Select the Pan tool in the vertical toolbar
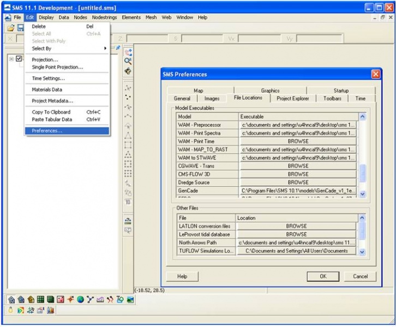Image resolution: width=396 pixels, height=327 pixels. pyautogui.click(x=128, y=52)
